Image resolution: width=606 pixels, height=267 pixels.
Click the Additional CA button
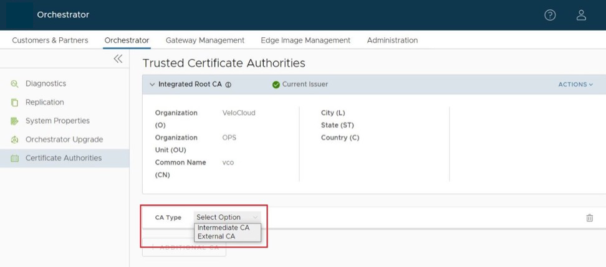[x=184, y=248]
